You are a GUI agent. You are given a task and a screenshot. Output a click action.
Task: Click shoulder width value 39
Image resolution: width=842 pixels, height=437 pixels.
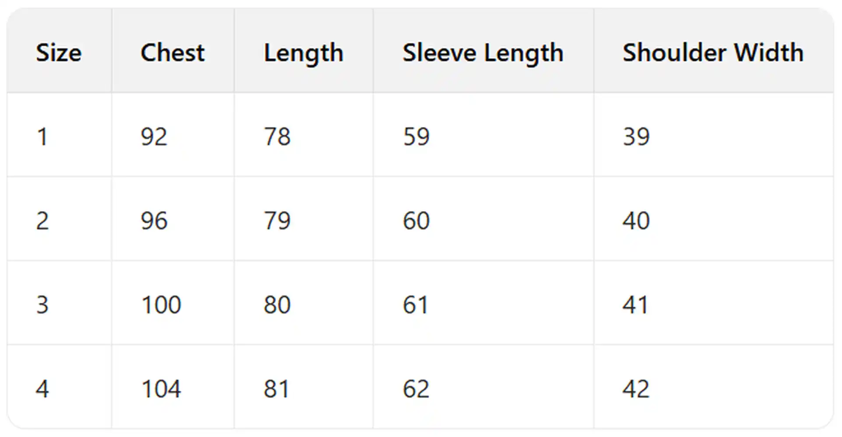[636, 137]
